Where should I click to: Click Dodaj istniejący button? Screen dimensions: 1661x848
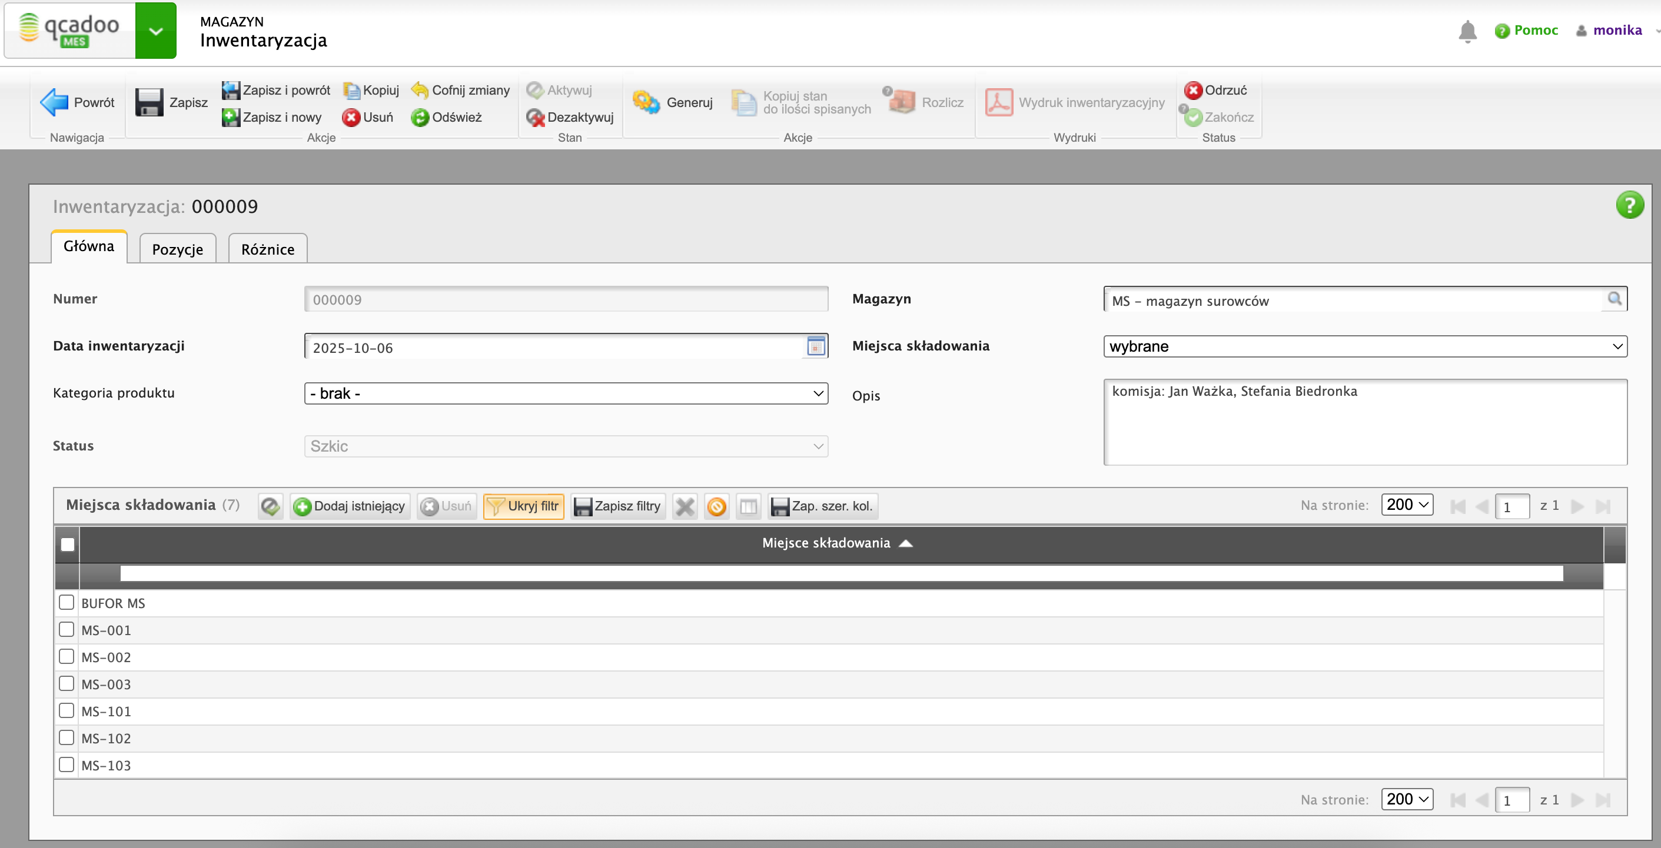coord(350,506)
